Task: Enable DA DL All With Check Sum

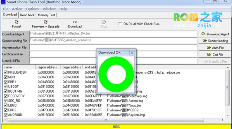Action: pyautogui.click(x=120, y=24)
